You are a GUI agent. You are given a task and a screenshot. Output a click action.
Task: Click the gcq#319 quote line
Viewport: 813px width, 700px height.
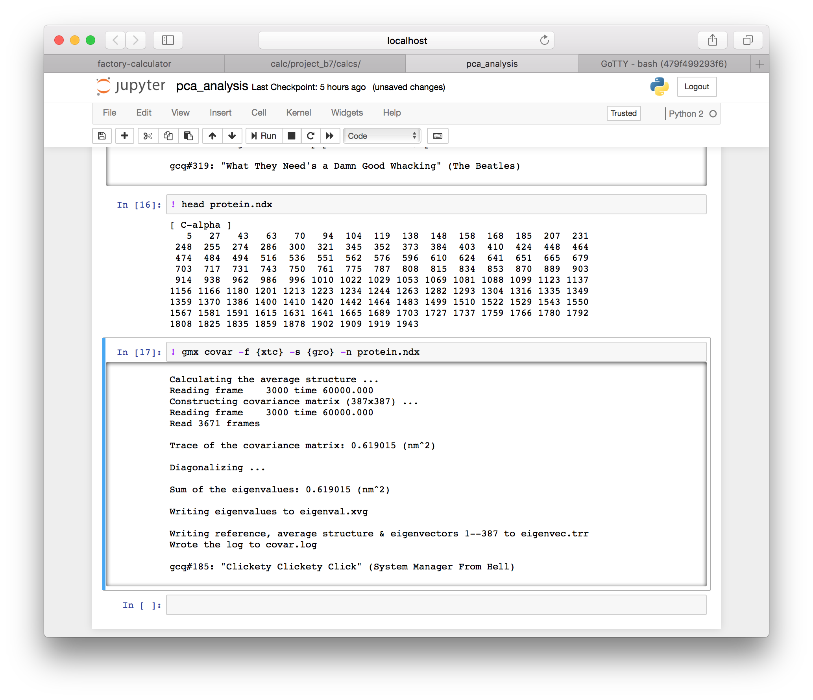pos(345,166)
